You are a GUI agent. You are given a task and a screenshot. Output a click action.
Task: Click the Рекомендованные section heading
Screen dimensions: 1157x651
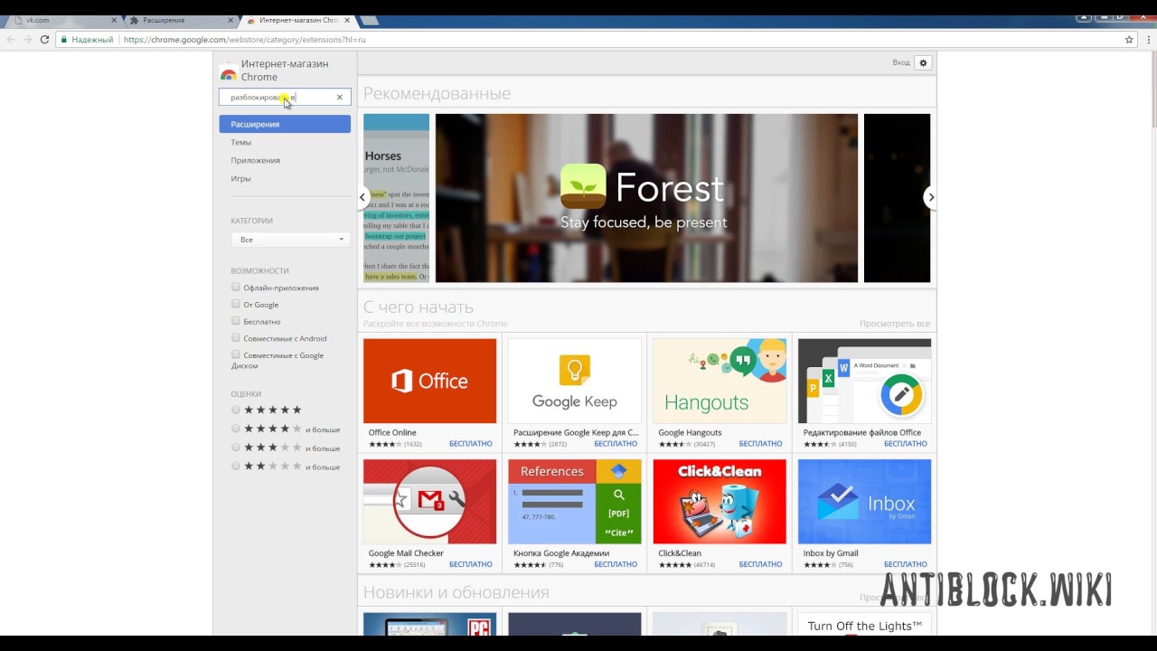[x=437, y=93]
